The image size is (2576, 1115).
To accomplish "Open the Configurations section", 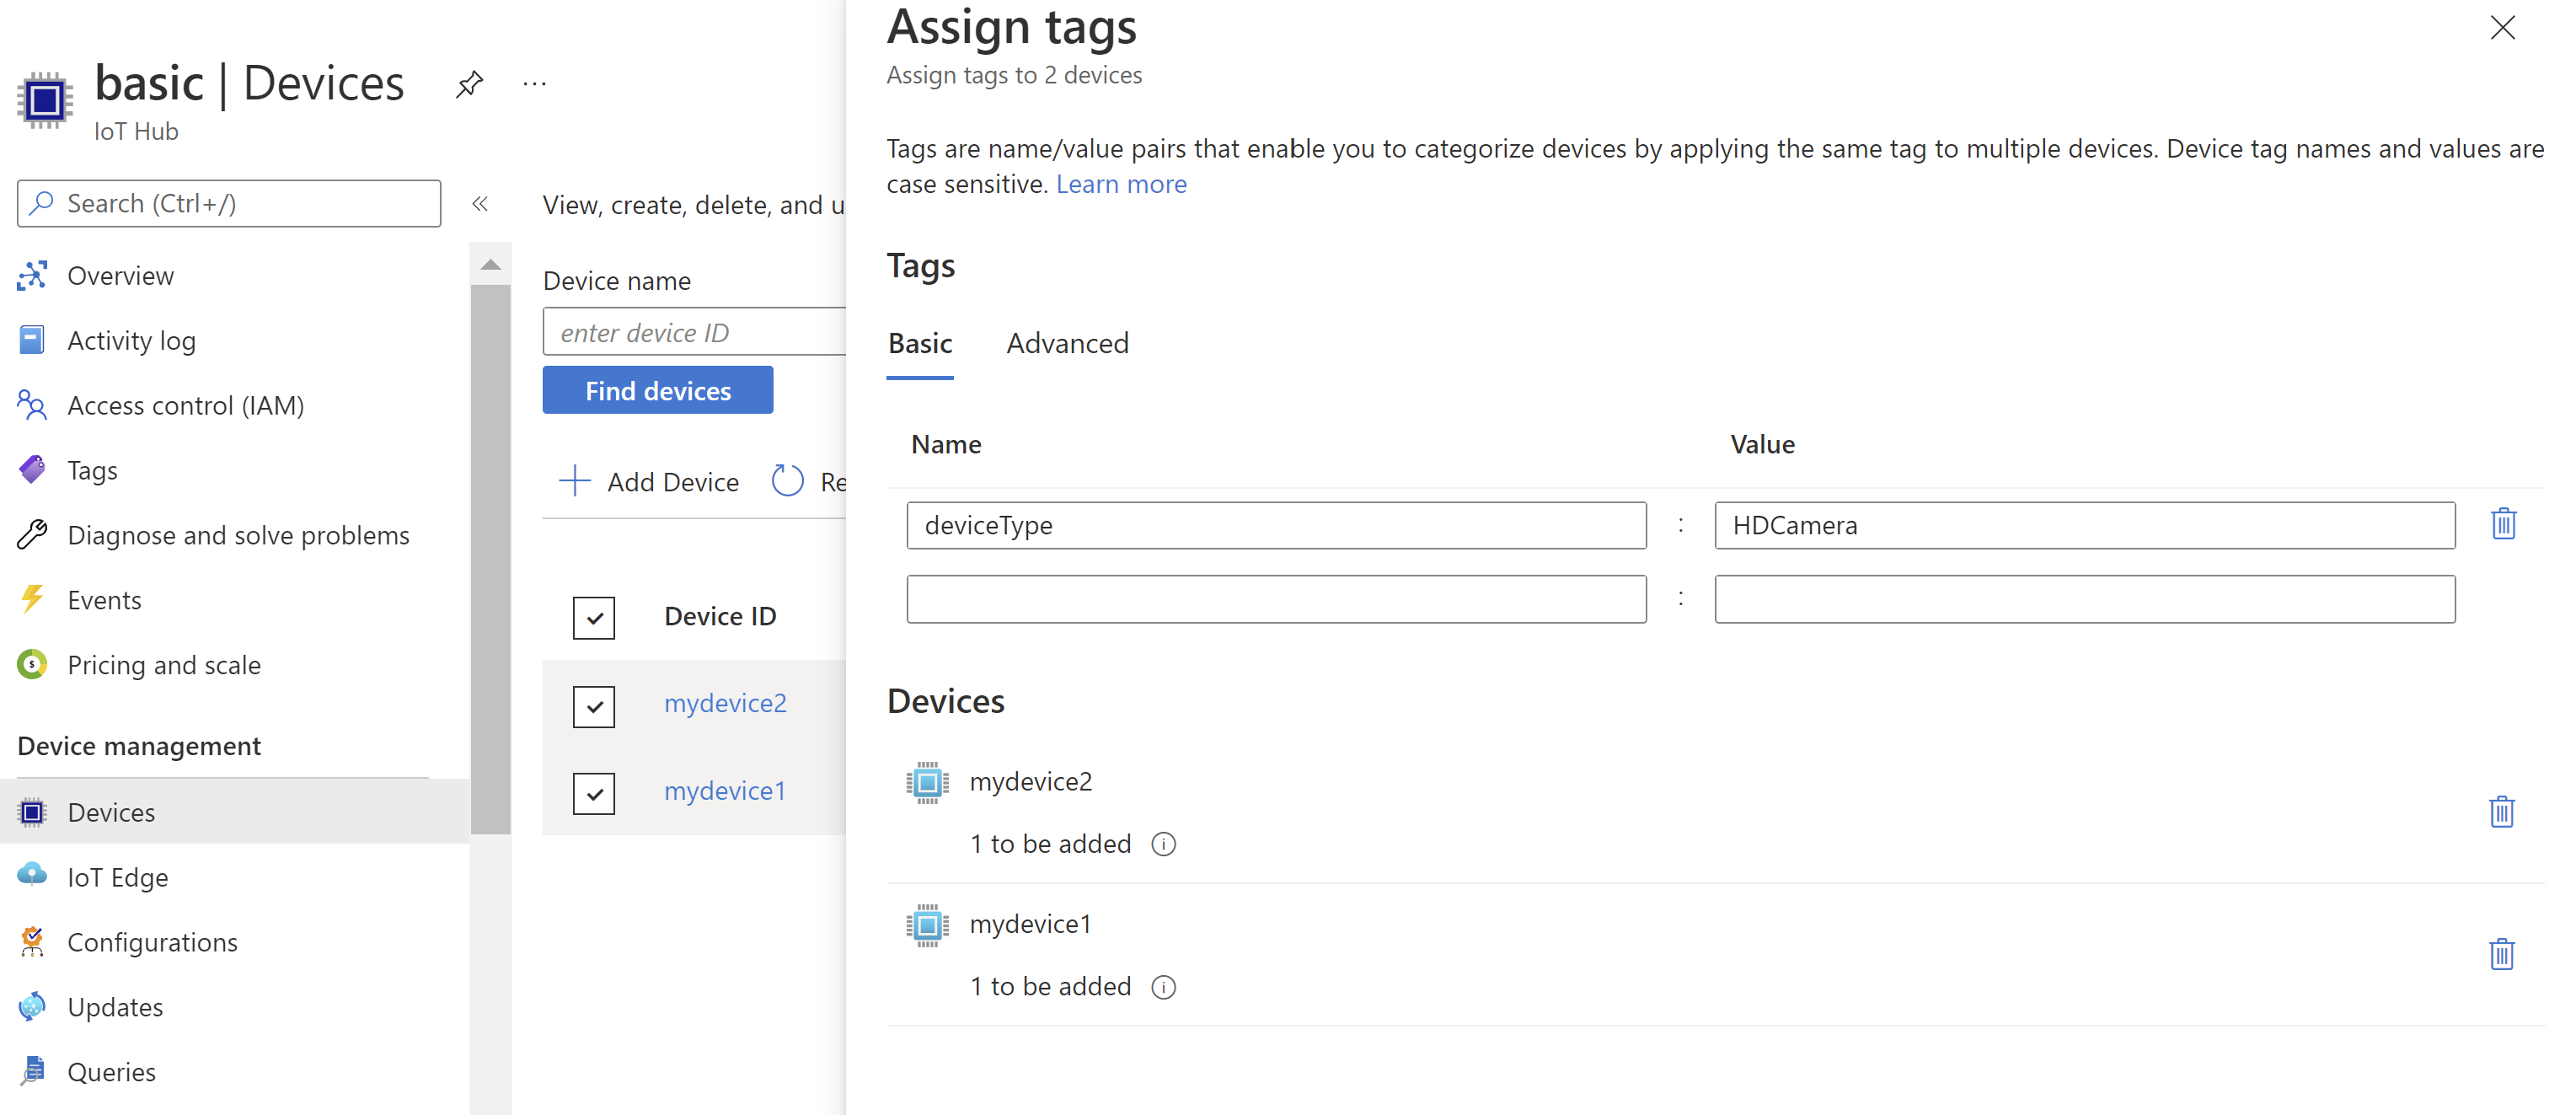I will click(x=151, y=941).
